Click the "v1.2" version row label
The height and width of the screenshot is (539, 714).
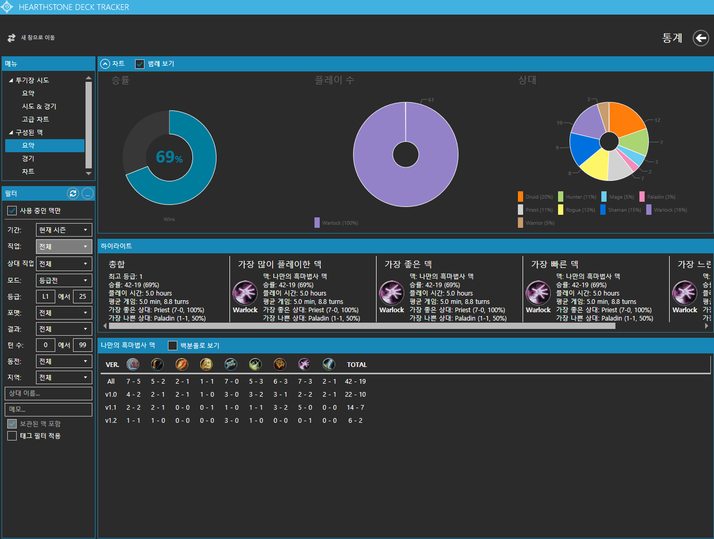click(x=111, y=421)
